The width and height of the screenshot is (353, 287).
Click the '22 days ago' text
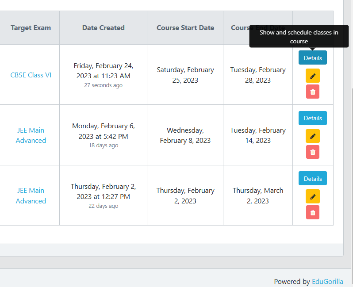pyautogui.click(x=104, y=206)
